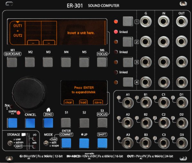Select channel 4 button
This screenshot has width=192, height=163.
click(x=128, y=82)
